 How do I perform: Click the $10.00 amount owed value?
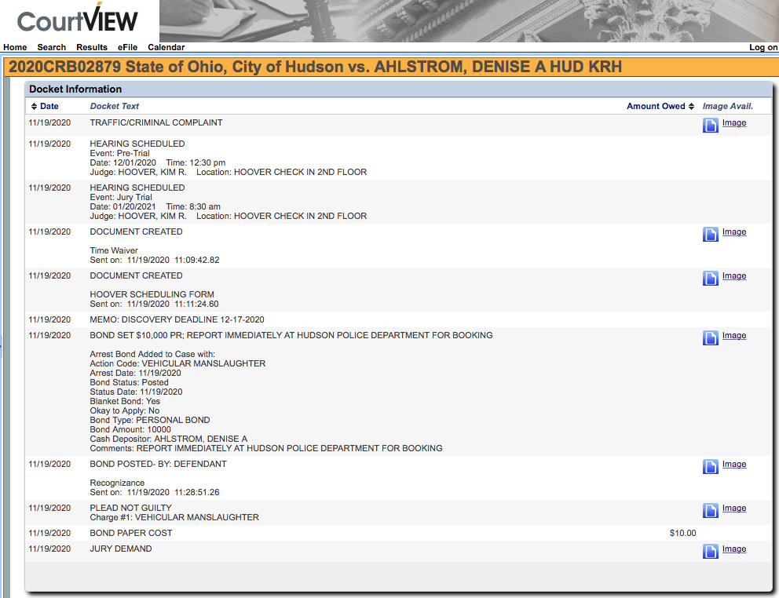[682, 533]
